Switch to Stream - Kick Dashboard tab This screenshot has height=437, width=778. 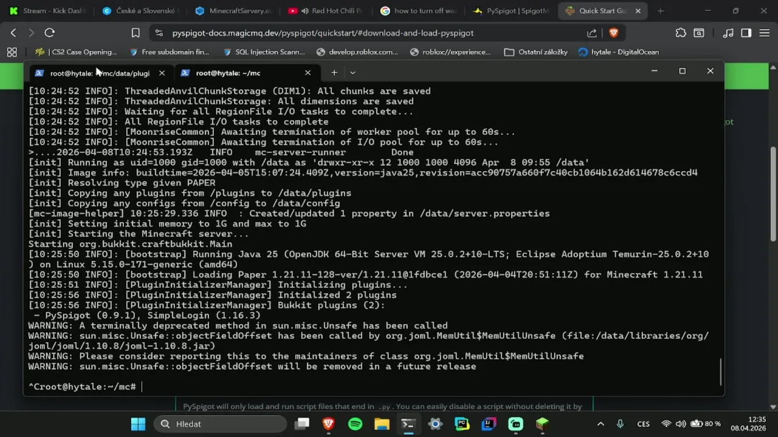click(48, 11)
